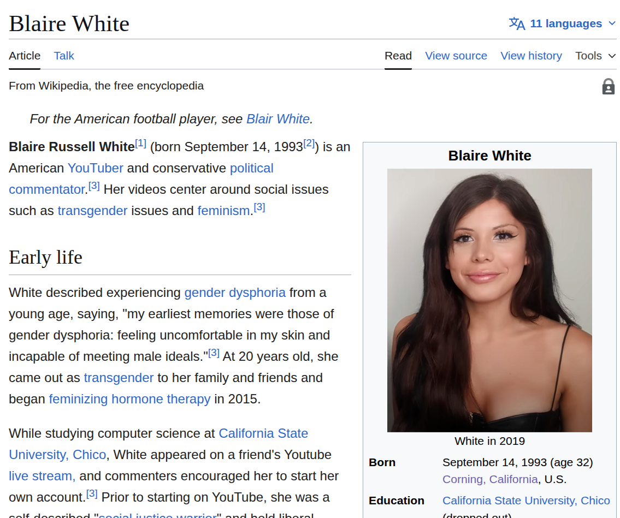Click the infobox title Blaire White
The image size is (620, 518).
[489, 156]
